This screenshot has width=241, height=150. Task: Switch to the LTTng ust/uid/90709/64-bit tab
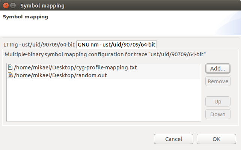39,44
